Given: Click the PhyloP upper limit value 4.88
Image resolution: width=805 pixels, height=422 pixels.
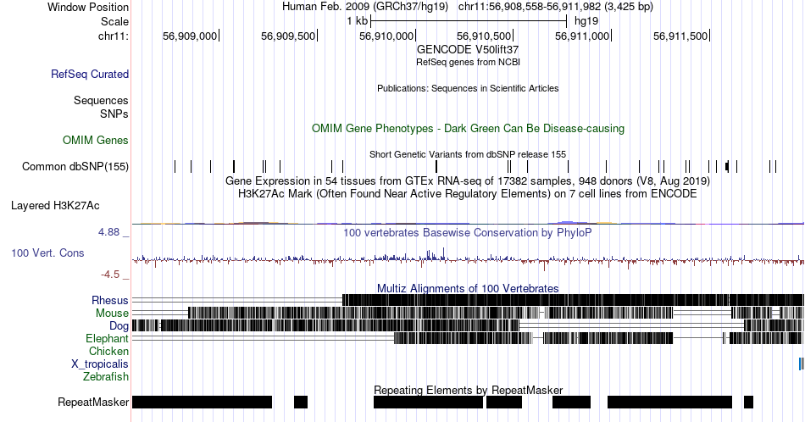Looking at the screenshot, I should click(108, 232).
